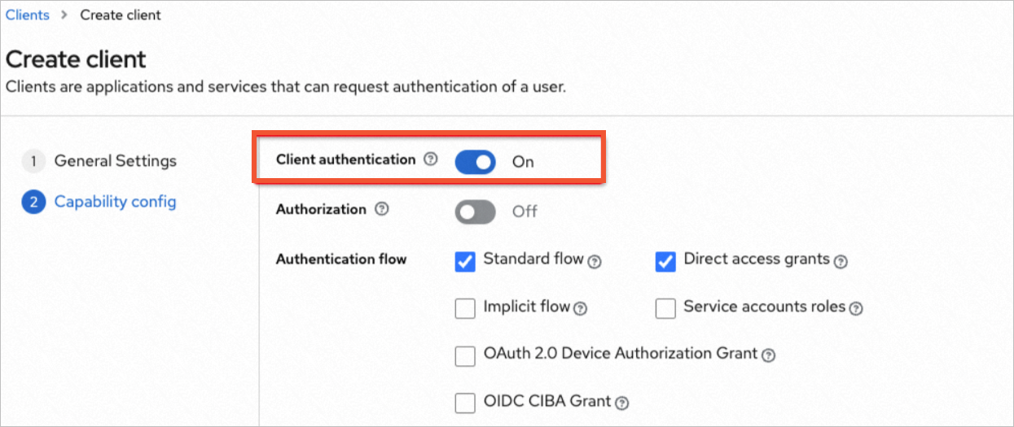
Task: Click OAuth 2.0 Device Authorization Grant help icon
Action: point(768,355)
